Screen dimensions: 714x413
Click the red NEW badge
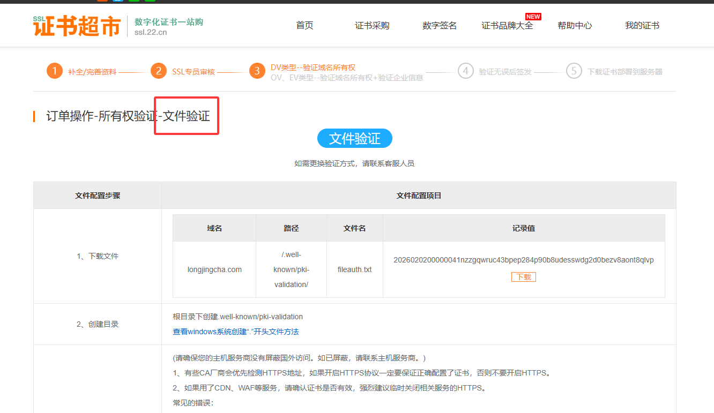click(533, 17)
